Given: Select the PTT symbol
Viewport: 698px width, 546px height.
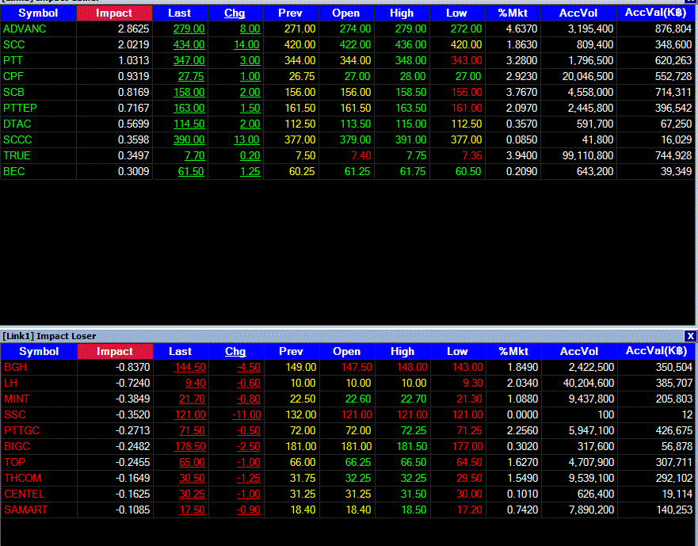Looking at the screenshot, I should (13, 60).
